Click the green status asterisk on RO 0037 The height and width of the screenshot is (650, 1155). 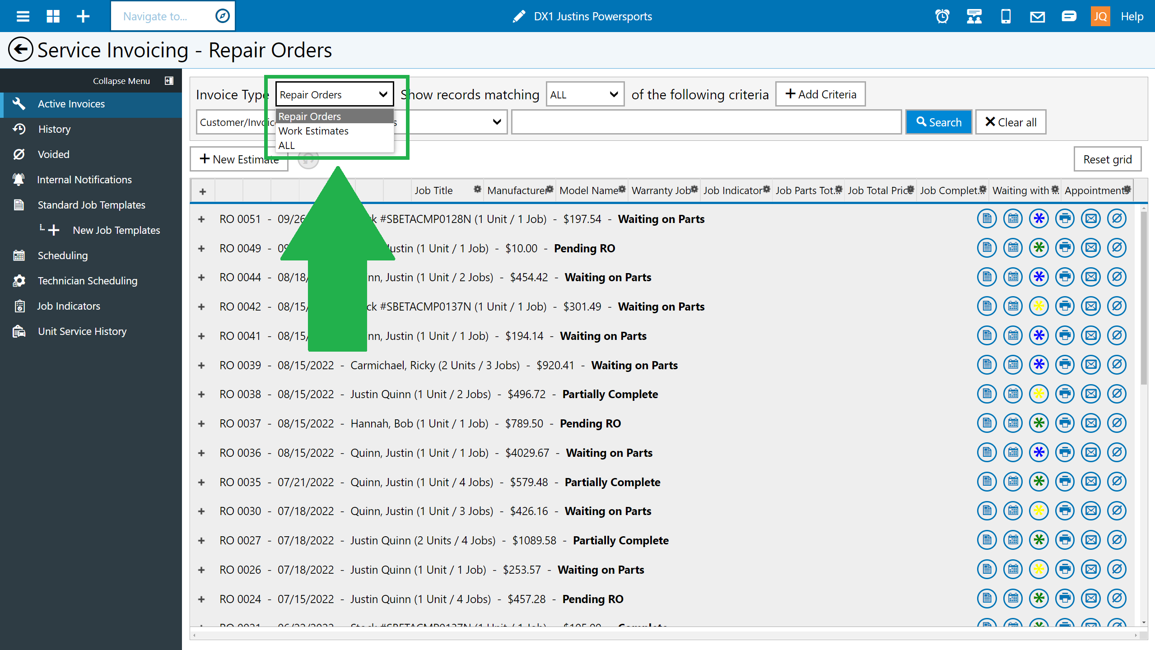(1039, 423)
